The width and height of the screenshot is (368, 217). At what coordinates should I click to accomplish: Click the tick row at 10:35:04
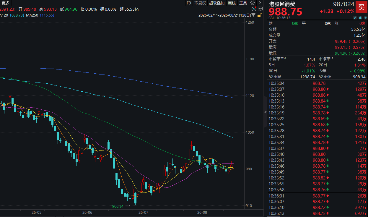(x=317, y=83)
